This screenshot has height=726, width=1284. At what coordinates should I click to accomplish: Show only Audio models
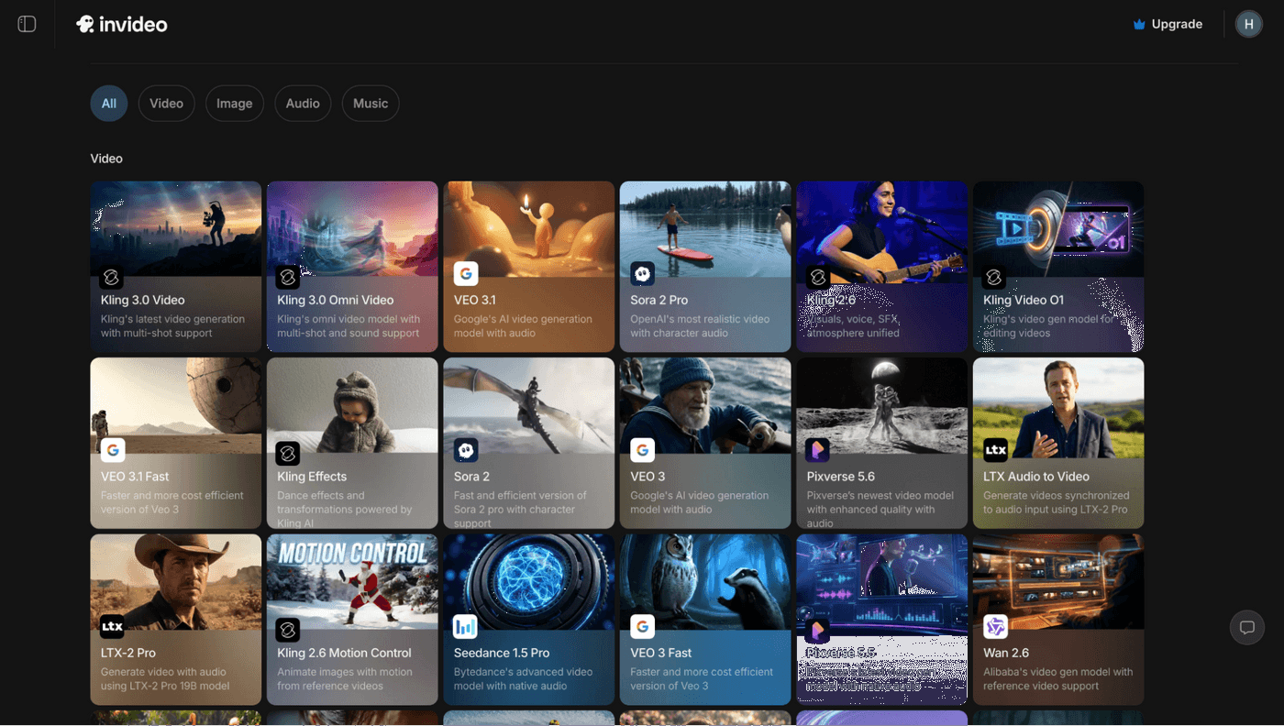(x=303, y=104)
